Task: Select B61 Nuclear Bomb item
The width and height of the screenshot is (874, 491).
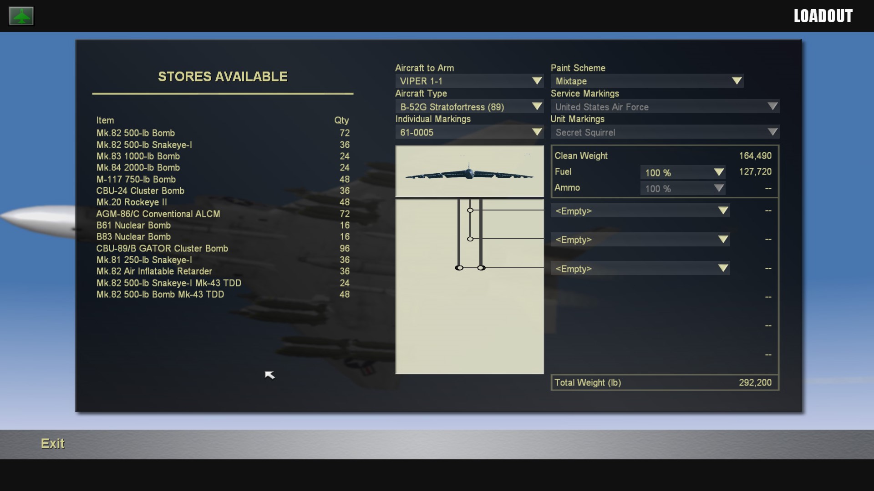Action: point(223,225)
